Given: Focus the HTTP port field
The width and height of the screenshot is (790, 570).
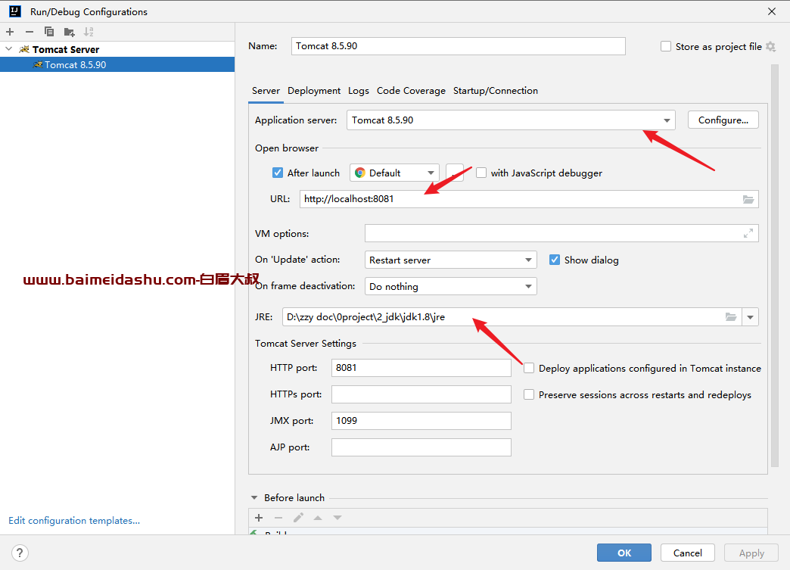Looking at the screenshot, I should (421, 368).
